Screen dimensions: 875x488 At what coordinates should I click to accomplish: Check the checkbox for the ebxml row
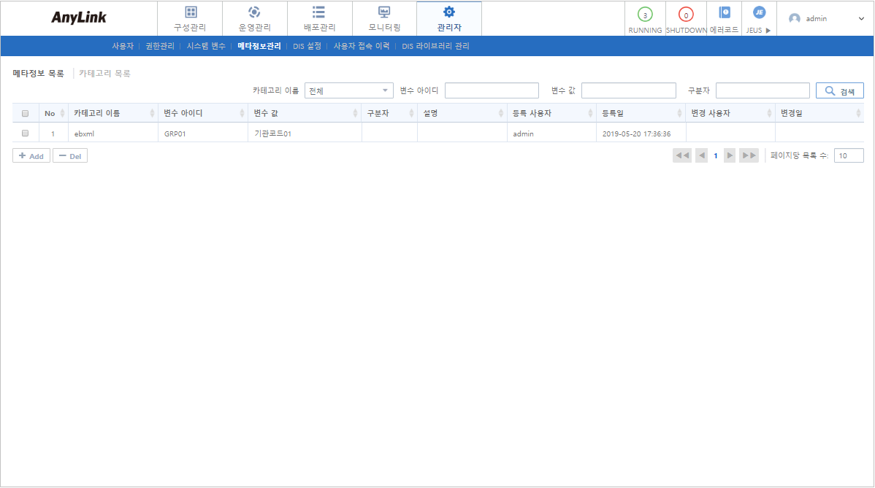click(x=24, y=132)
